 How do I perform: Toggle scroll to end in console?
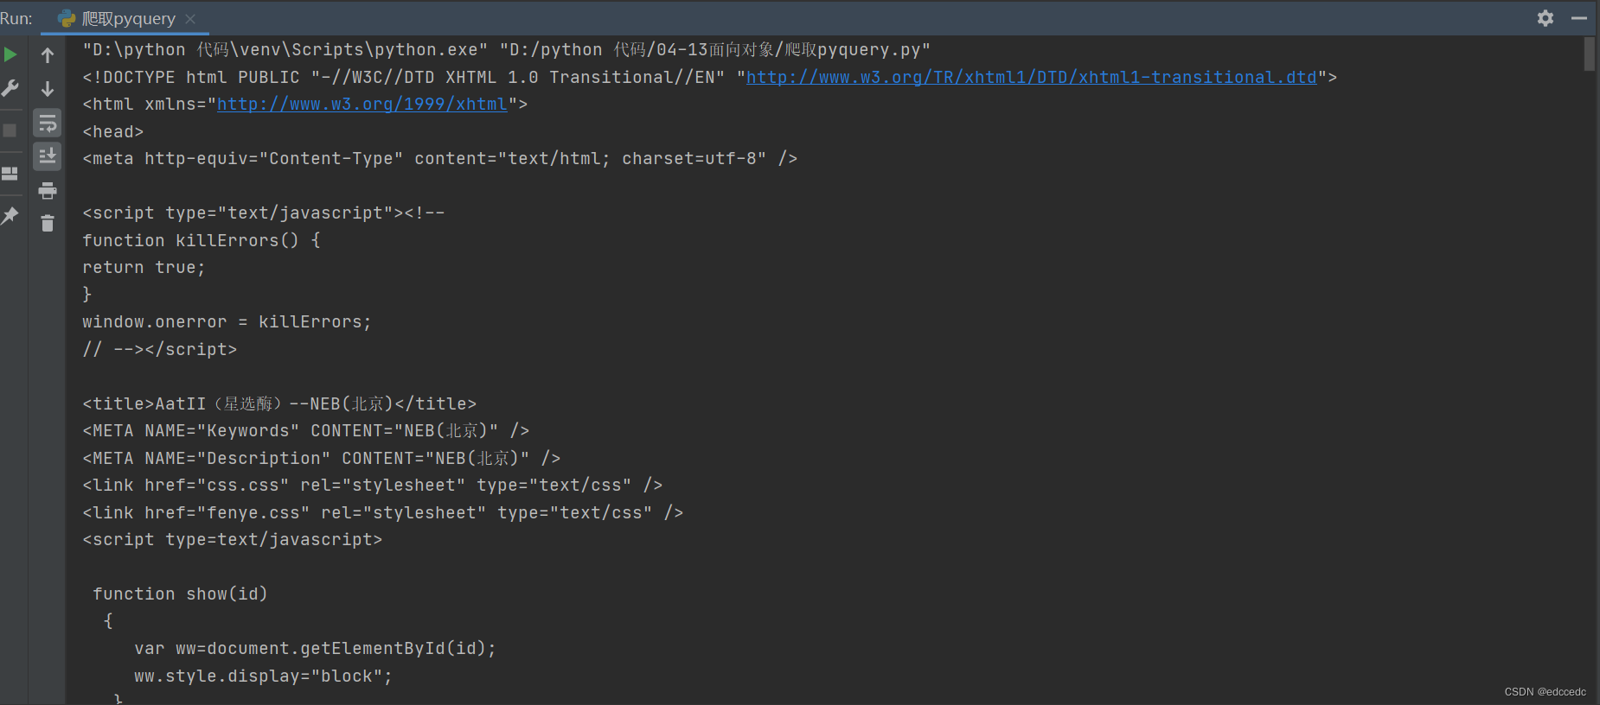pyautogui.click(x=48, y=156)
